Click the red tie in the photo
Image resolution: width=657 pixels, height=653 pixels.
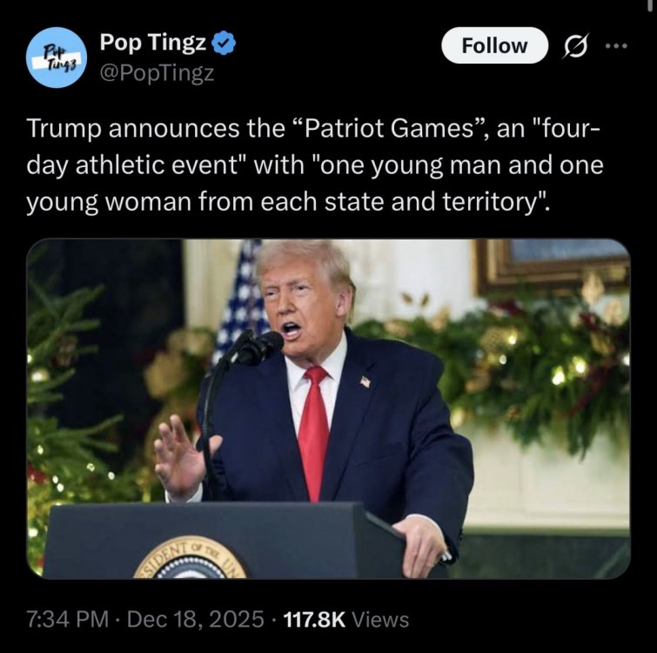[314, 432]
